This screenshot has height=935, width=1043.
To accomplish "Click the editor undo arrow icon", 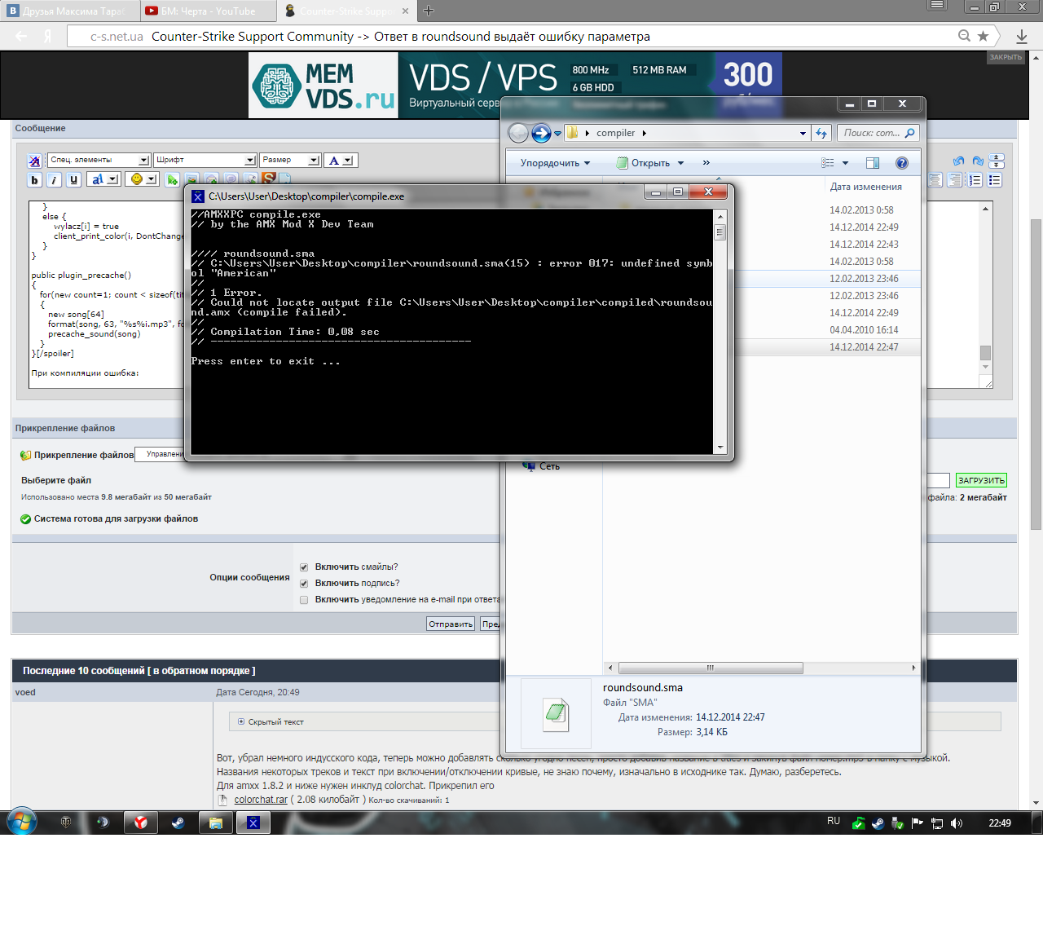I will click(x=958, y=161).
